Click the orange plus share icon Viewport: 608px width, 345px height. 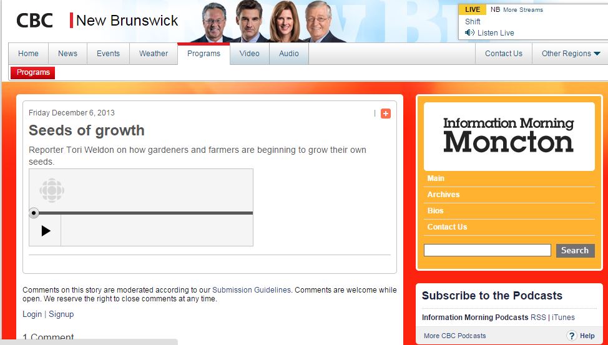pos(385,114)
